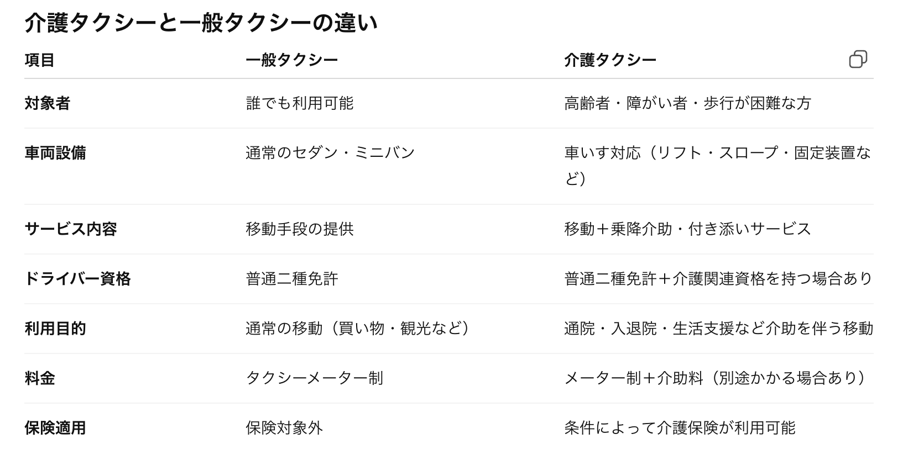The width and height of the screenshot is (908, 476).
Task: Click the 高齢者・障がい者・歩行が困難な方 cell
Action: pyautogui.click(x=687, y=103)
